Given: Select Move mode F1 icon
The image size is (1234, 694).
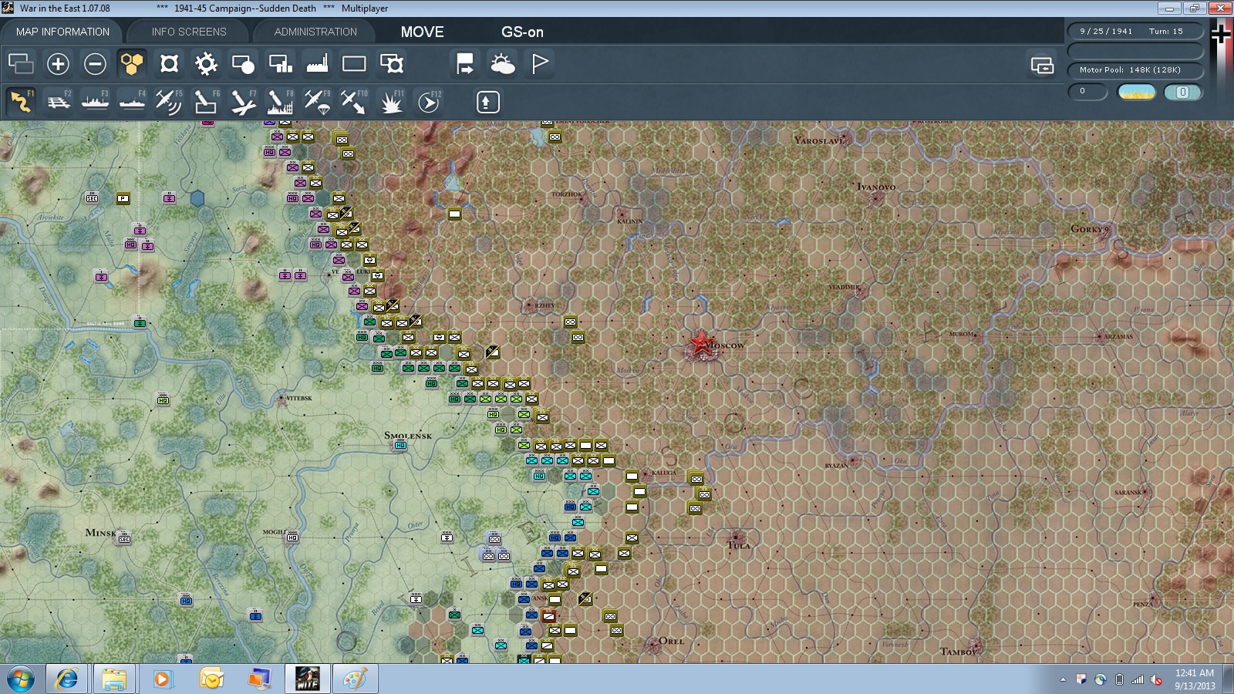Looking at the screenshot, I should tap(22, 102).
